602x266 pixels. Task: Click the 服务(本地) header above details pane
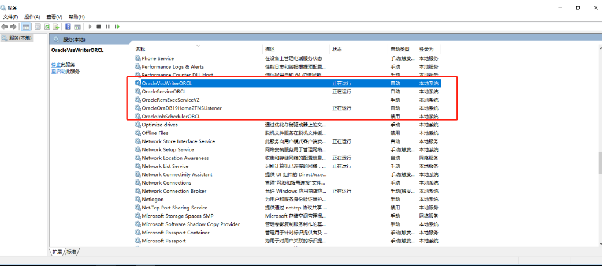(74, 39)
